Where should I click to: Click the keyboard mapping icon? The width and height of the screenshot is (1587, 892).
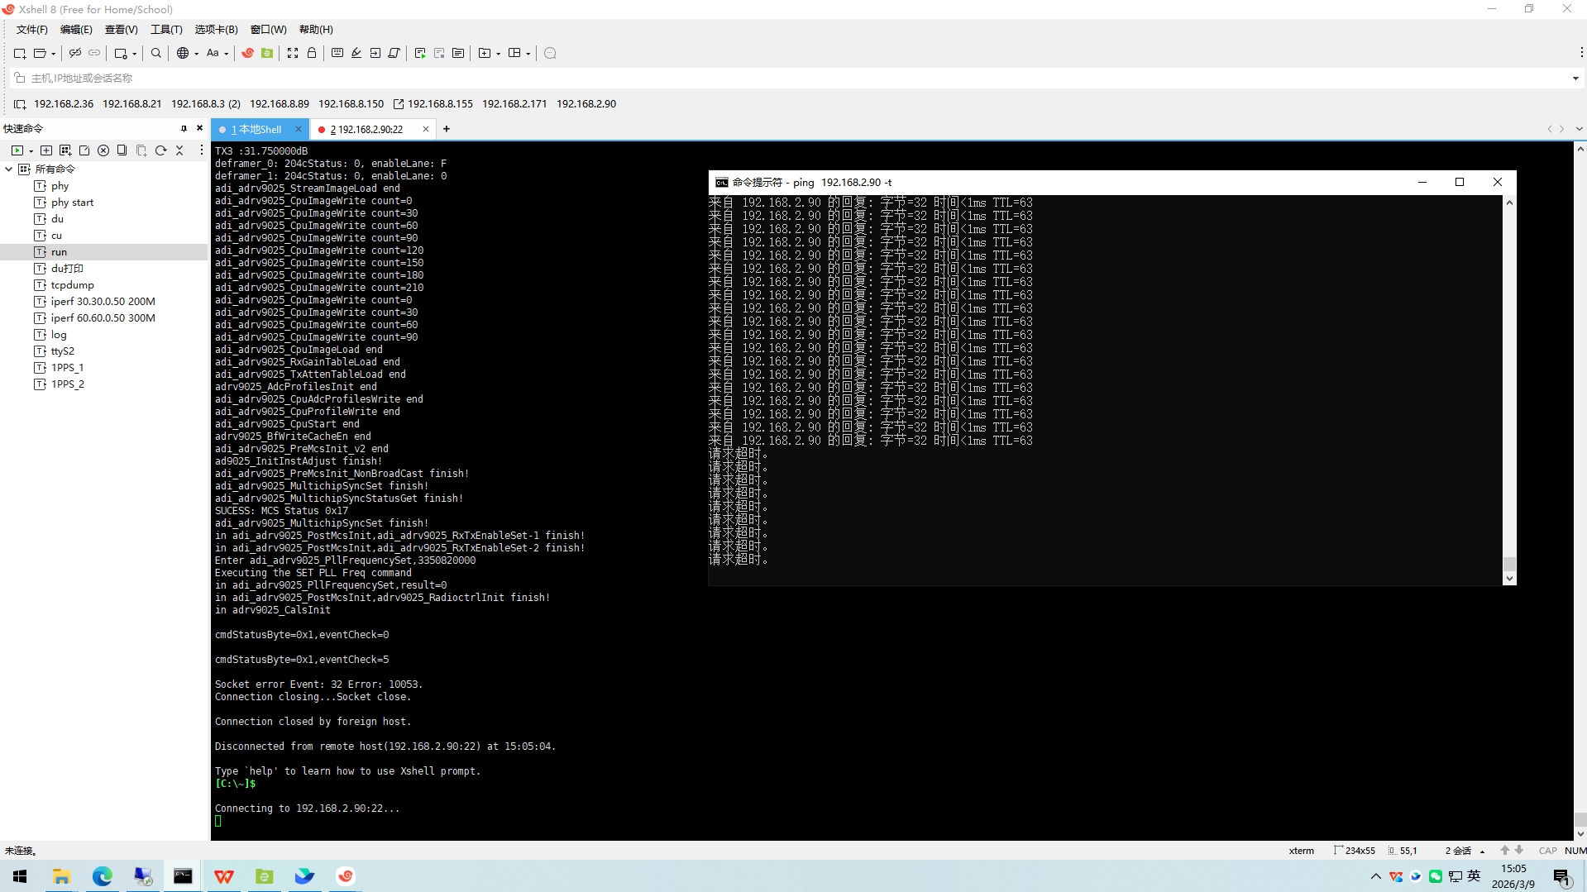click(337, 53)
